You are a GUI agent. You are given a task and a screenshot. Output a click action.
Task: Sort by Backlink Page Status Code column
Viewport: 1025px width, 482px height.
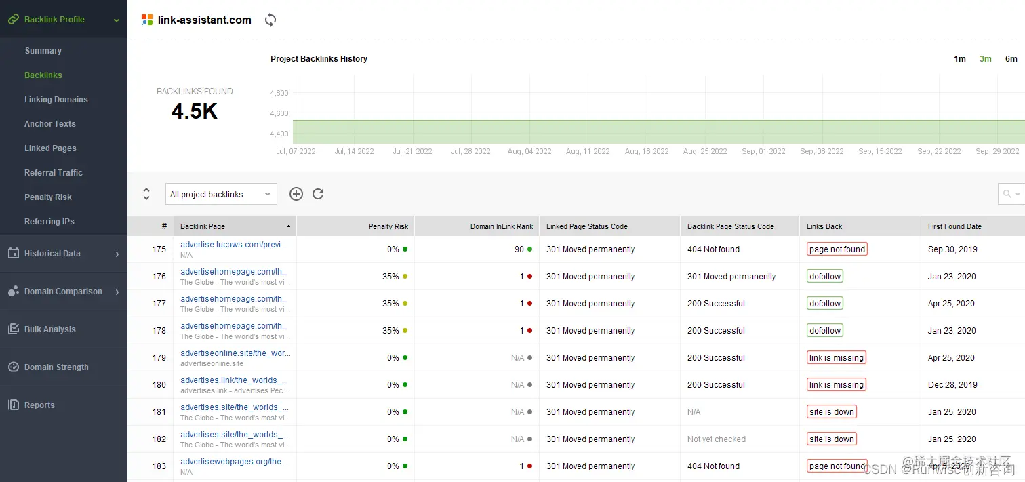pos(740,226)
